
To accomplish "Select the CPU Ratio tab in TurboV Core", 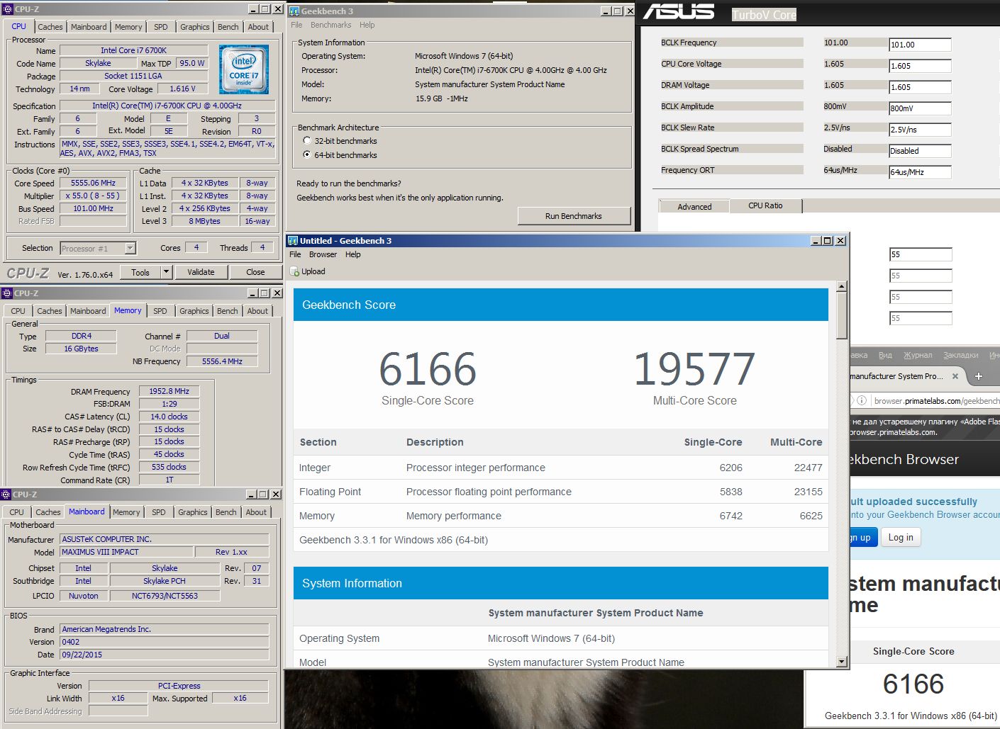I will [766, 205].
